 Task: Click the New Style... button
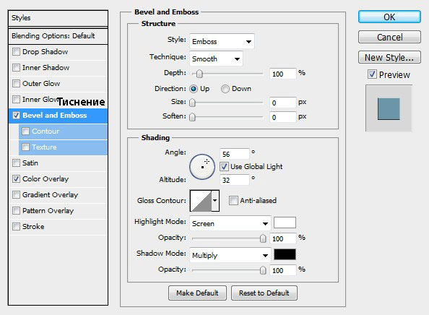(389, 57)
